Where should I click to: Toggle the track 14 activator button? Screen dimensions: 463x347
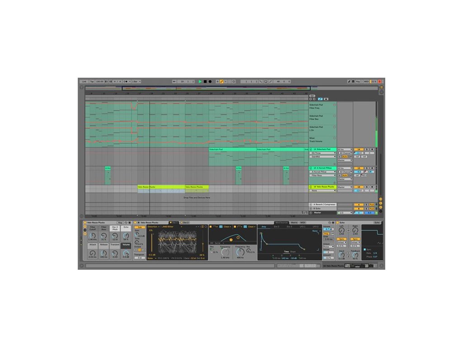pos(359,149)
